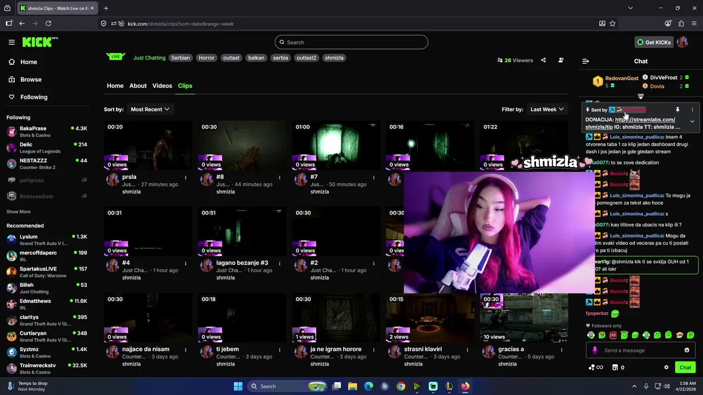Open options for lagano bezanje #3 clip
The height and width of the screenshot is (395, 703).
(280, 263)
